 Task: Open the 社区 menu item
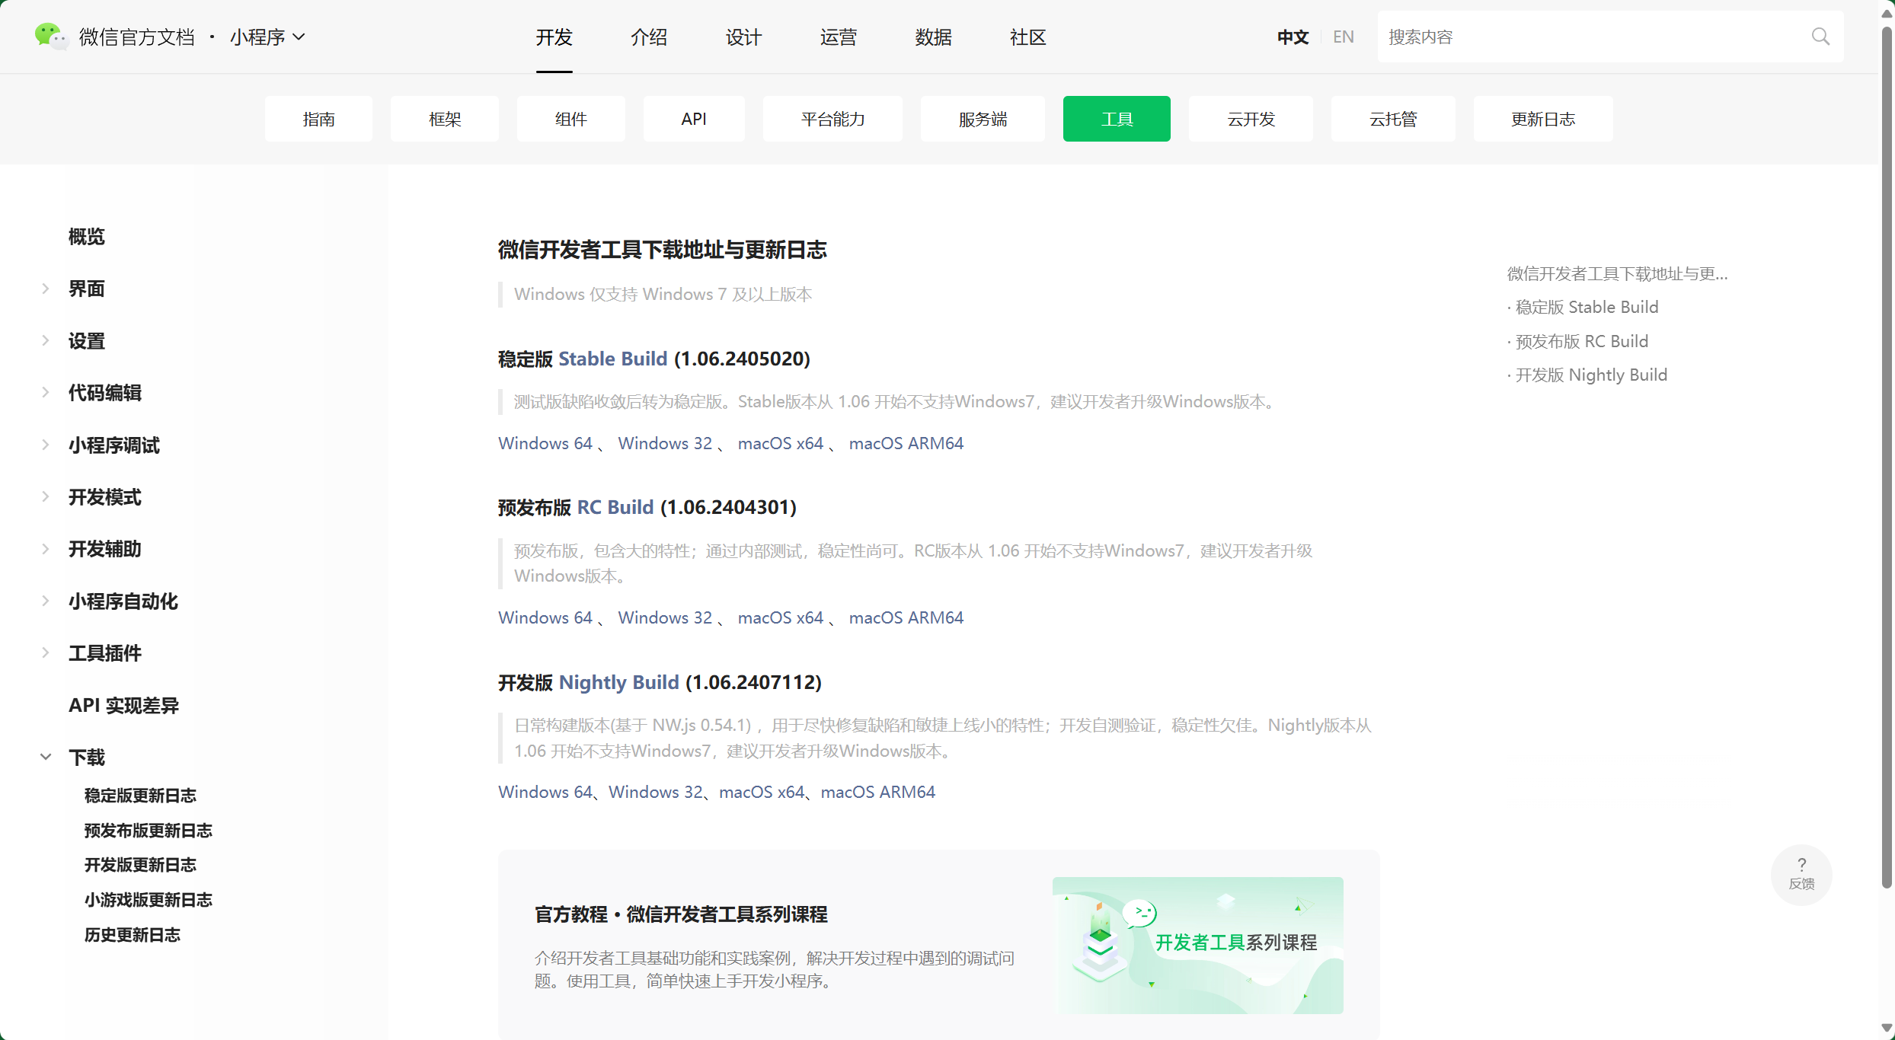click(x=1027, y=37)
